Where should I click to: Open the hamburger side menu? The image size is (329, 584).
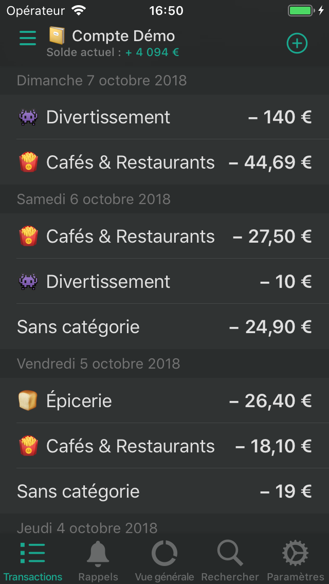(28, 38)
